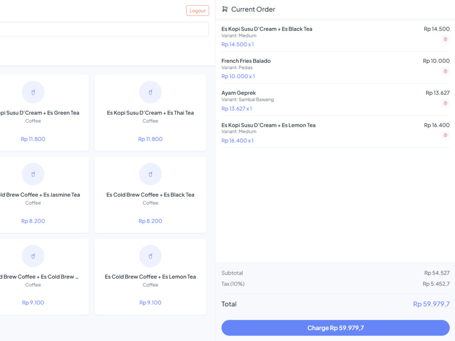This screenshot has width=455, height=341.
Task: Click Rp 8.200 price on Cold Brew Black Tea card
Action: [150, 221]
